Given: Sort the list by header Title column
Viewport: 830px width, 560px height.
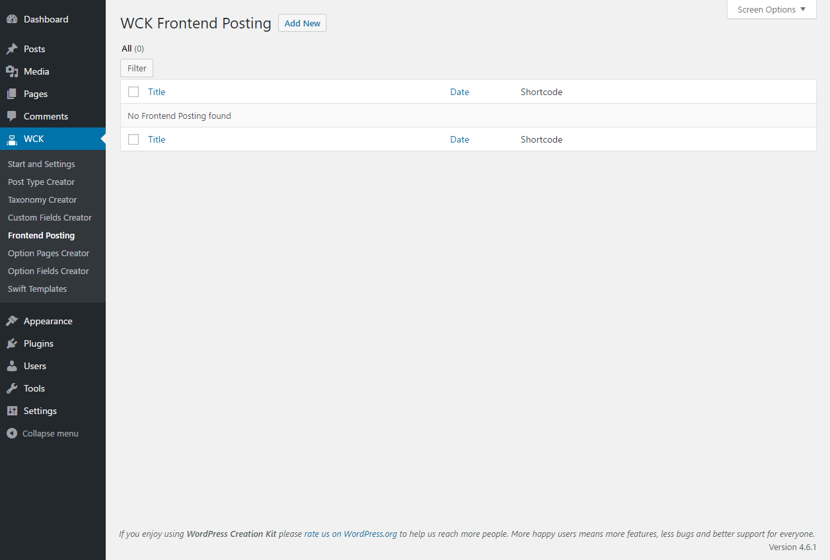Looking at the screenshot, I should [x=157, y=92].
